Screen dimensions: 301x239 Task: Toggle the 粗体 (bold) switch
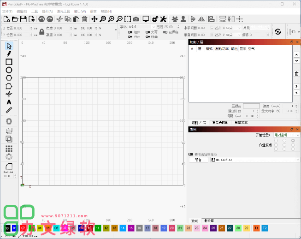tap(130, 32)
